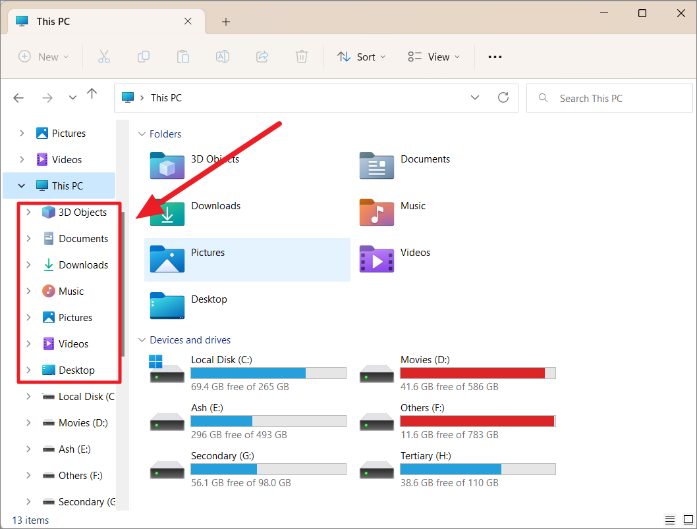Viewport: 697px width, 529px height.
Task: Open the View dropdown
Action: [x=433, y=57]
